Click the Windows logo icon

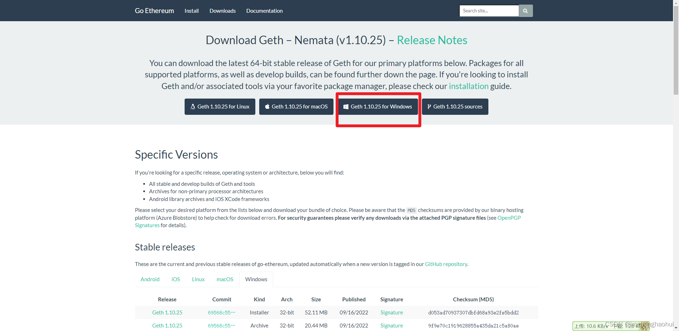point(346,107)
